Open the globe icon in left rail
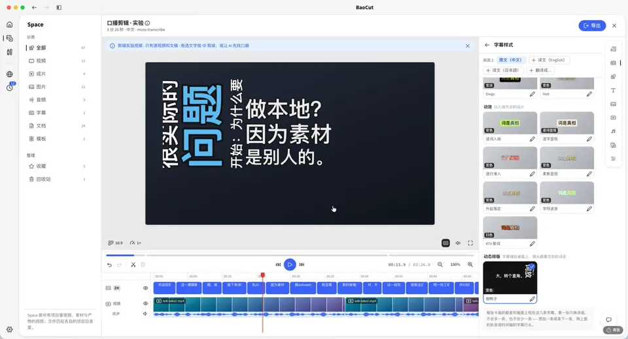The width and height of the screenshot is (628, 339). point(10,74)
